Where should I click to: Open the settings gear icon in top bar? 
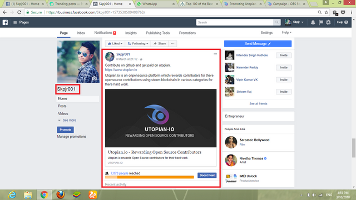328,22
